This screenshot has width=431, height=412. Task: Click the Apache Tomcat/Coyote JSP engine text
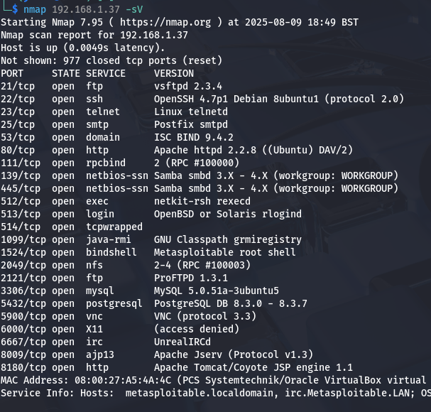tap(253, 367)
